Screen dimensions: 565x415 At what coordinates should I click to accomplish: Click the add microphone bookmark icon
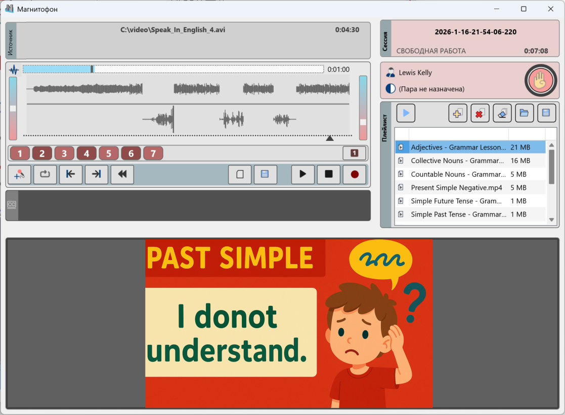pos(20,174)
